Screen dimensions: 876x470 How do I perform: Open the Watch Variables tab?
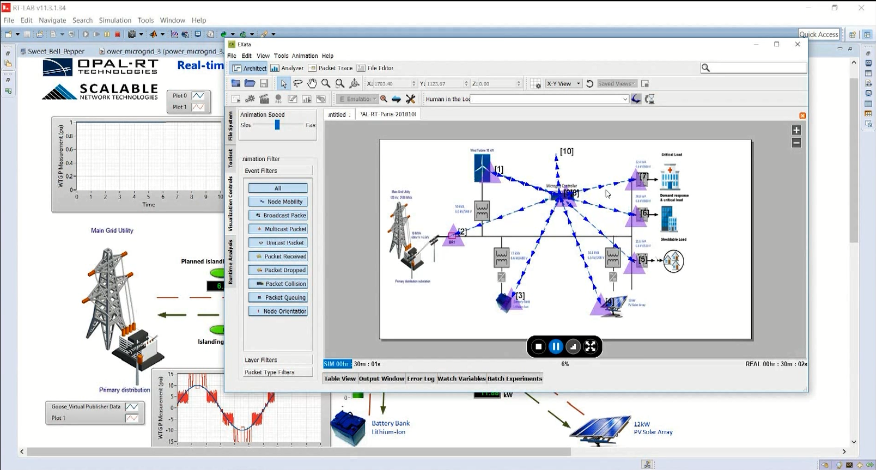pos(461,379)
